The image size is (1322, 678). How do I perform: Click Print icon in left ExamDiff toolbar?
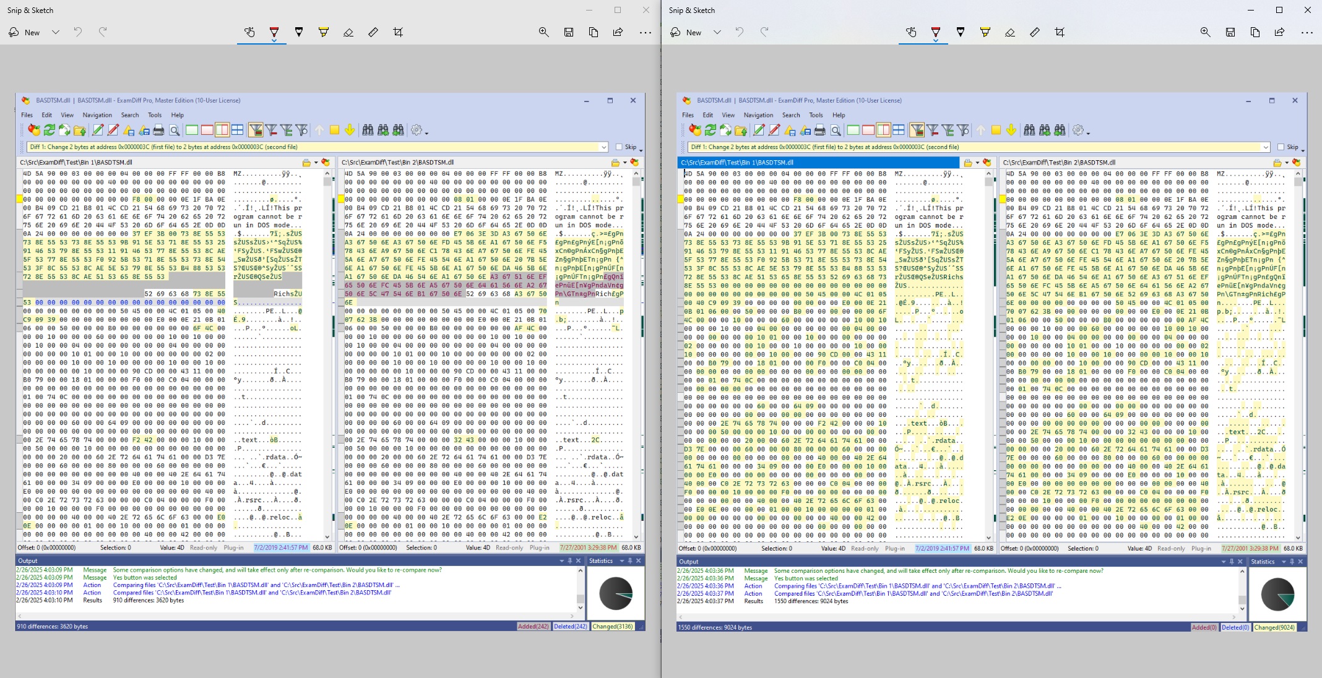[x=159, y=130]
